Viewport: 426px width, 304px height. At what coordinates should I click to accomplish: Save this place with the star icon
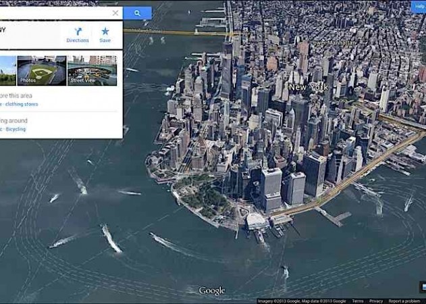[105, 31]
